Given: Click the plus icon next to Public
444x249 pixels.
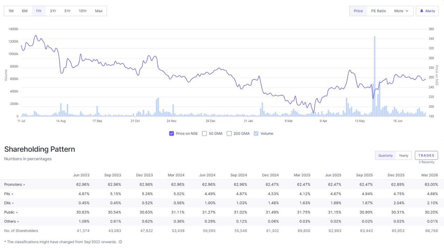Looking at the screenshot, I should pyautogui.click(x=17, y=212).
